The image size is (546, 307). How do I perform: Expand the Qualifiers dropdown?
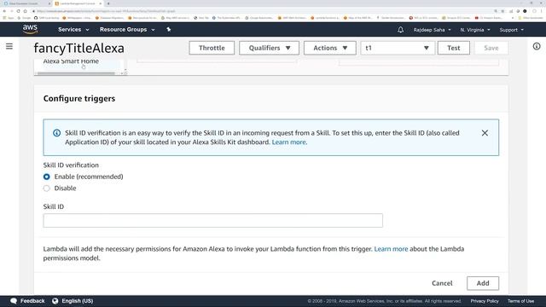270,48
